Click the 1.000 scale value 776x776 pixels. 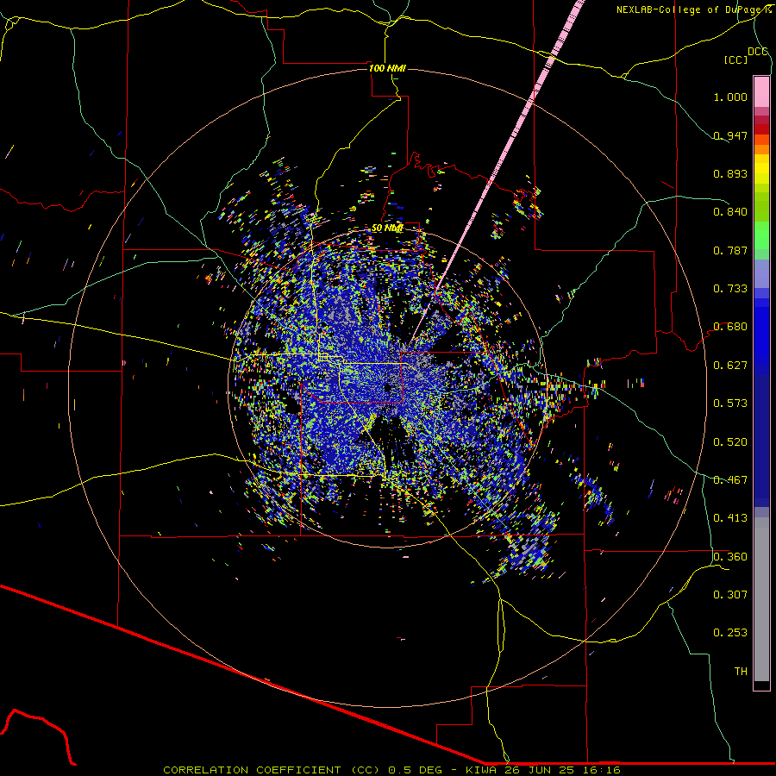[x=730, y=97]
